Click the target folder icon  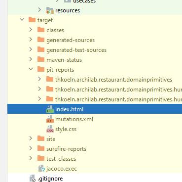(32, 20)
